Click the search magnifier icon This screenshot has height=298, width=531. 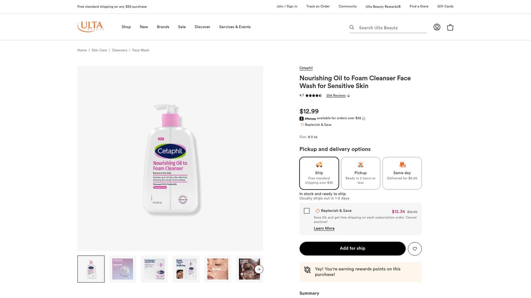(x=352, y=27)
